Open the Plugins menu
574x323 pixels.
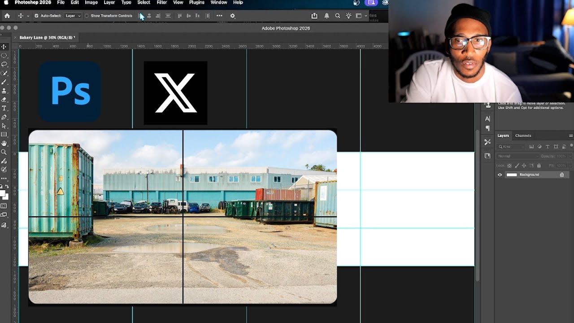(x=196, y=2)
